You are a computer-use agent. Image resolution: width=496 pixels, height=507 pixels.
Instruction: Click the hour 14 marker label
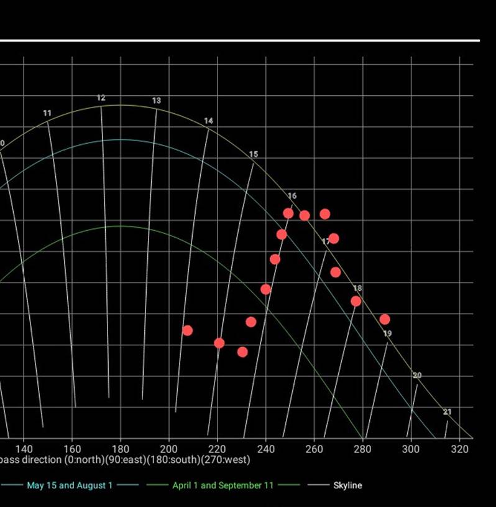tap(208, 121)
